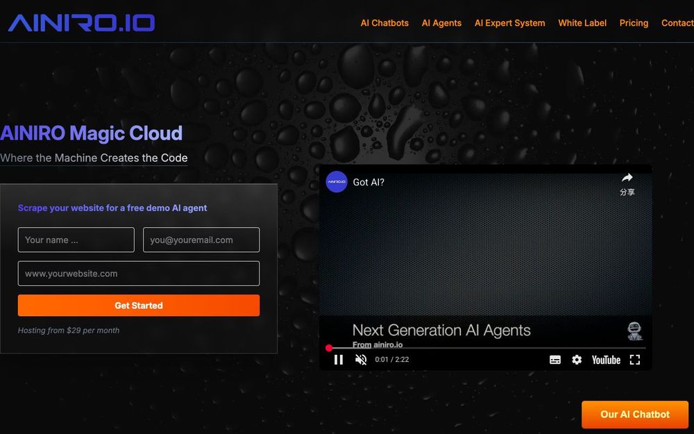
Task: Select Pricing from the navigation bar
Action: coord(634,23)
